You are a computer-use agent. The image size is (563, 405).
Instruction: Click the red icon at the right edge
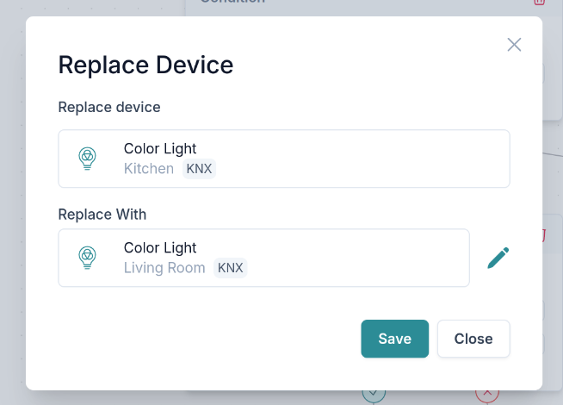pyautogui.click(x=544, y=234)
